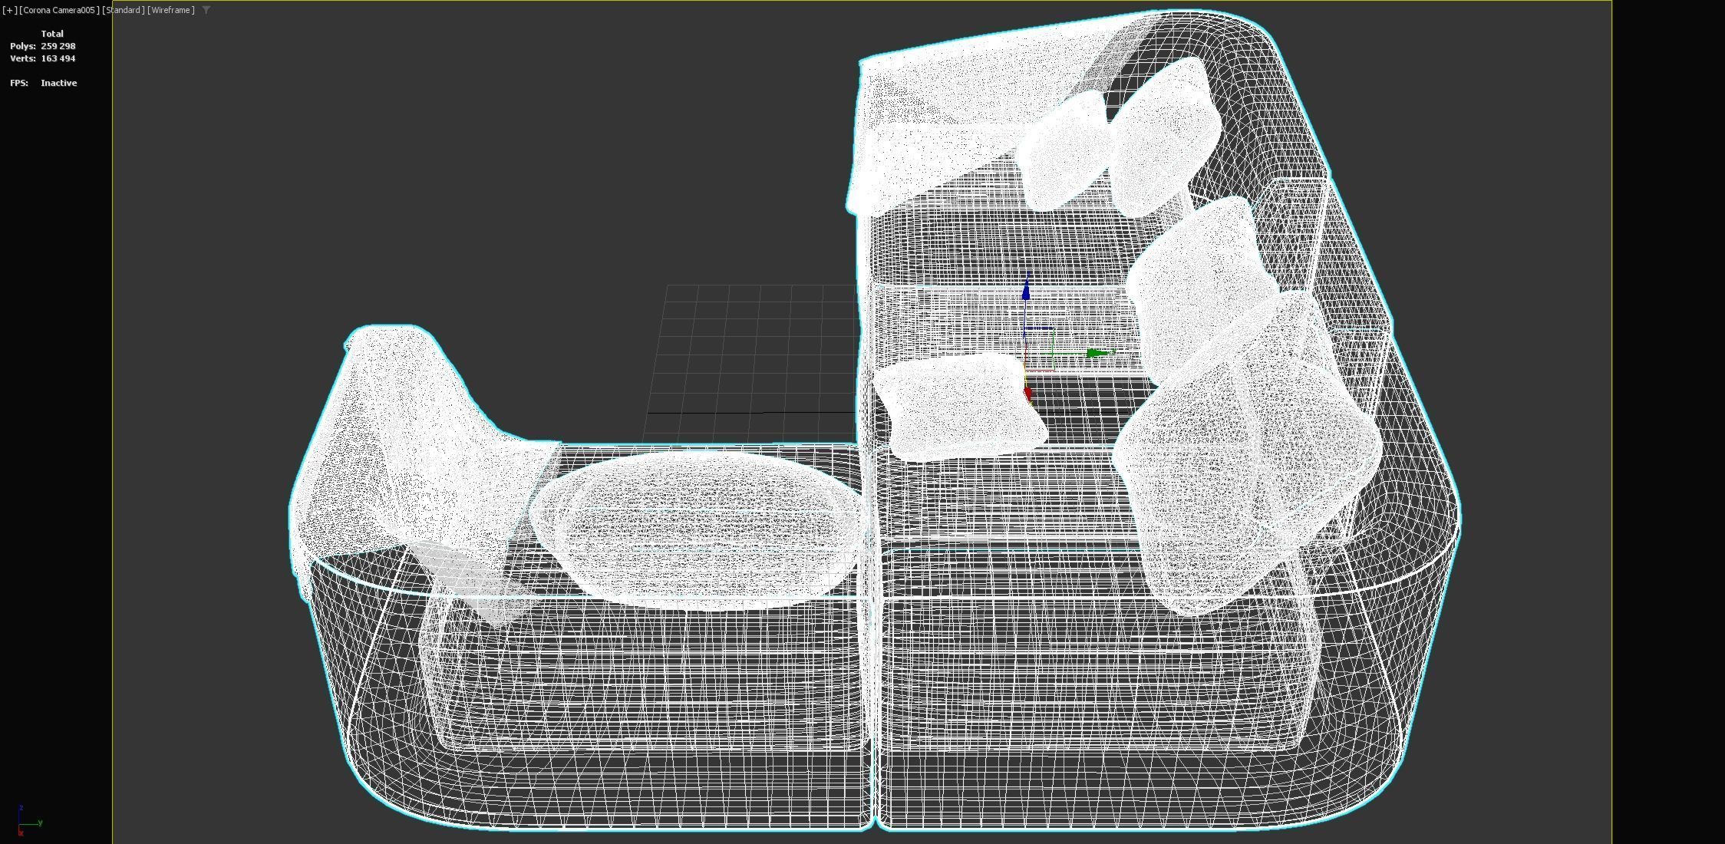Open the Wireframe shading menu
1725x844 pixels.
[x=170, y=10]
